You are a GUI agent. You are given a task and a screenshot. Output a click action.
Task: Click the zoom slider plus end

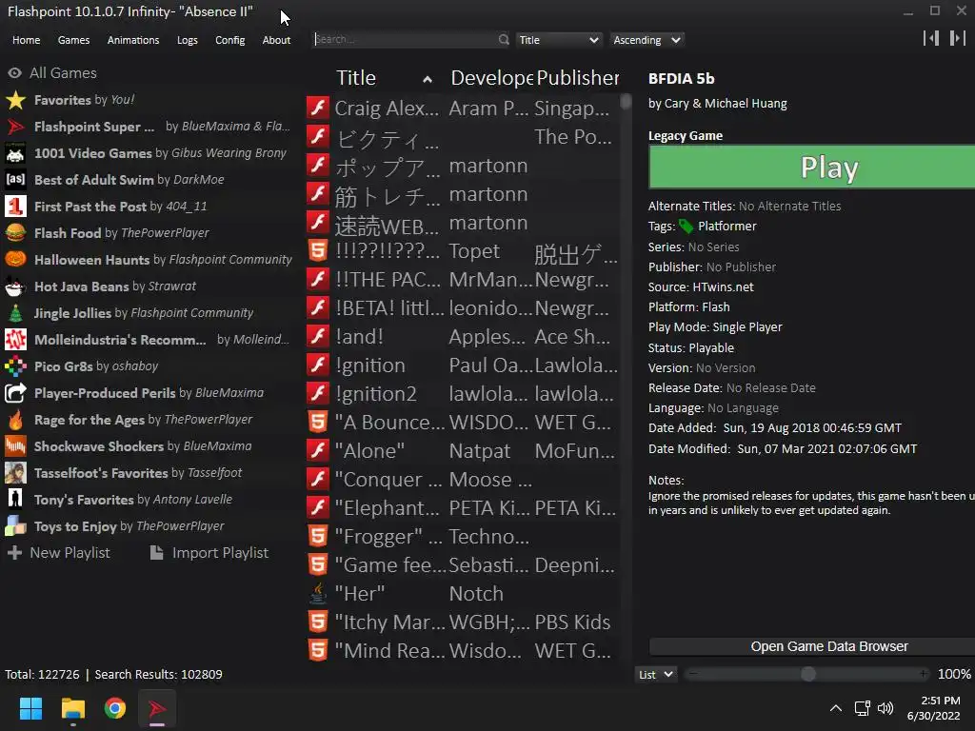(x=924, y=674)
